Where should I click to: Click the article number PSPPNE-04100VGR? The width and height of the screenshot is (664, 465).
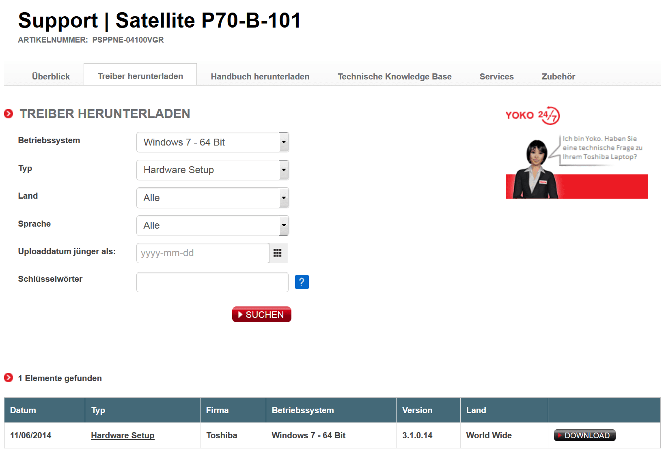tap(128, 40)
